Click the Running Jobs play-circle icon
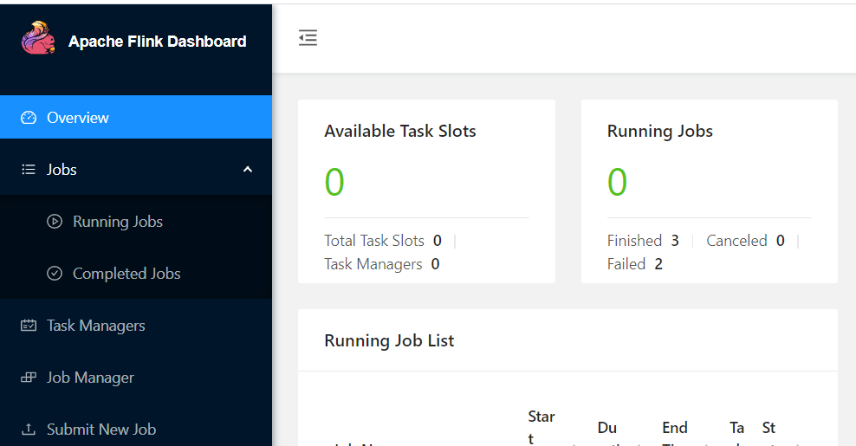Image resolution: width=856 pixels, height=446 pixels. [55, 221]
